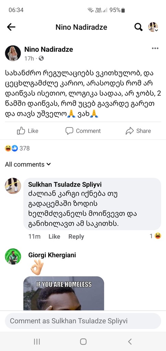
Task: Tap the Android recent apps button
Action: click(37, 342)
